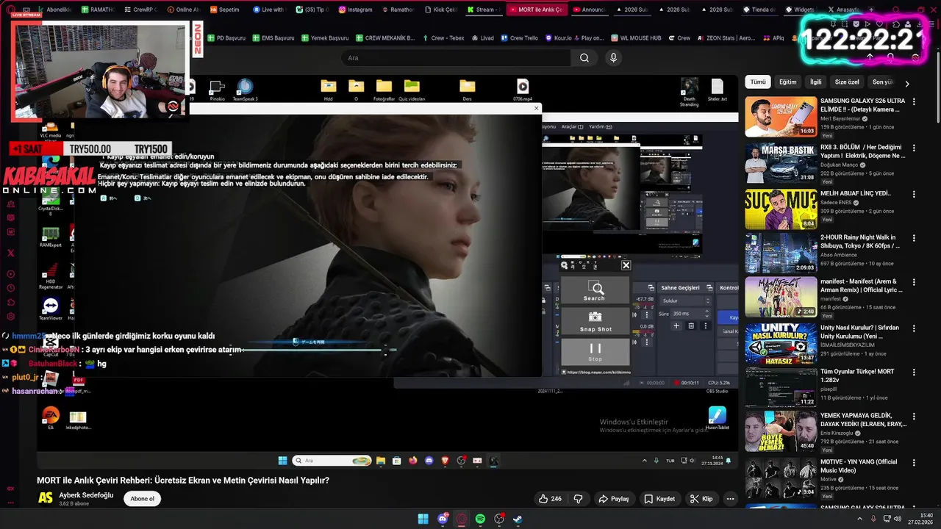Open options menu for manifest Remix video
This screenshot has width=941, height=529.
[914, 284]
